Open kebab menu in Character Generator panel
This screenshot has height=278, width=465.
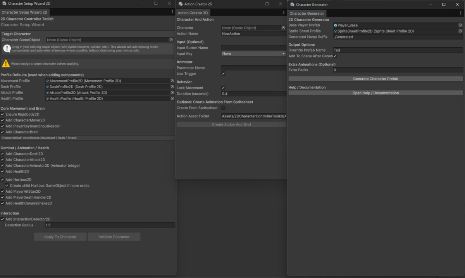(460, 13)
